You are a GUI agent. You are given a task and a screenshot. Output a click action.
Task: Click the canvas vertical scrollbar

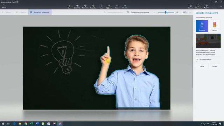pyautogui.click(x=192, y=67)
